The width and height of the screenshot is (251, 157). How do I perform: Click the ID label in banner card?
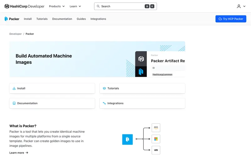tap(153, 68)
